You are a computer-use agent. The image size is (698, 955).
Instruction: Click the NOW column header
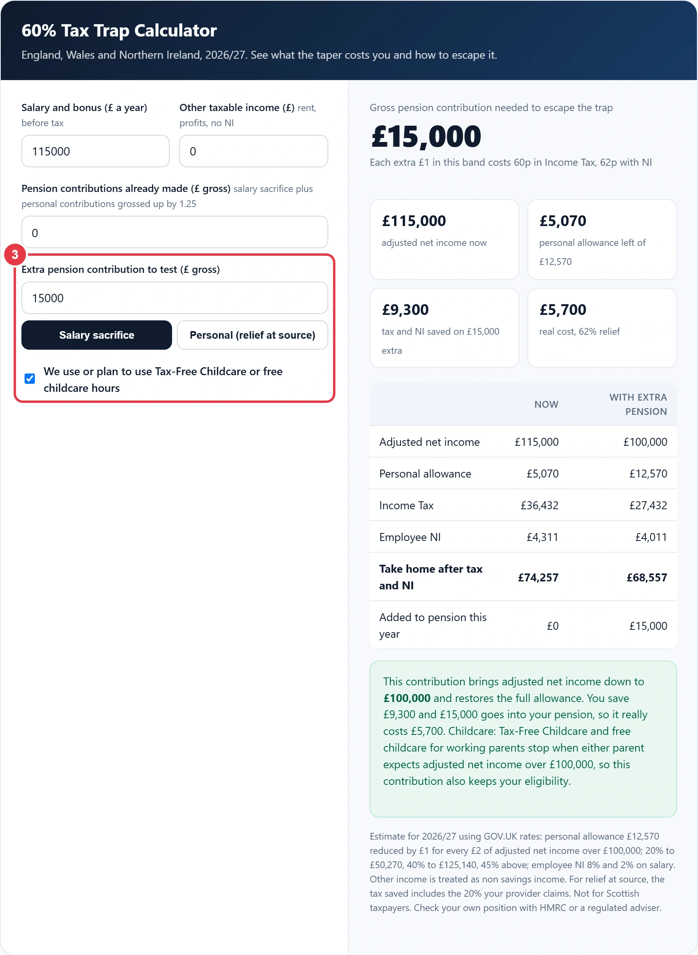(547, 405)
